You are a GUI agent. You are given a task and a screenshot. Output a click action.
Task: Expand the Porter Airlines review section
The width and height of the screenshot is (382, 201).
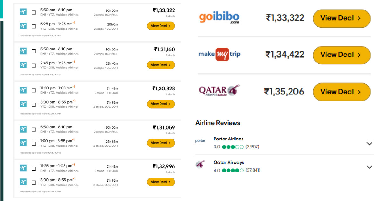click(x=370, y=143)
